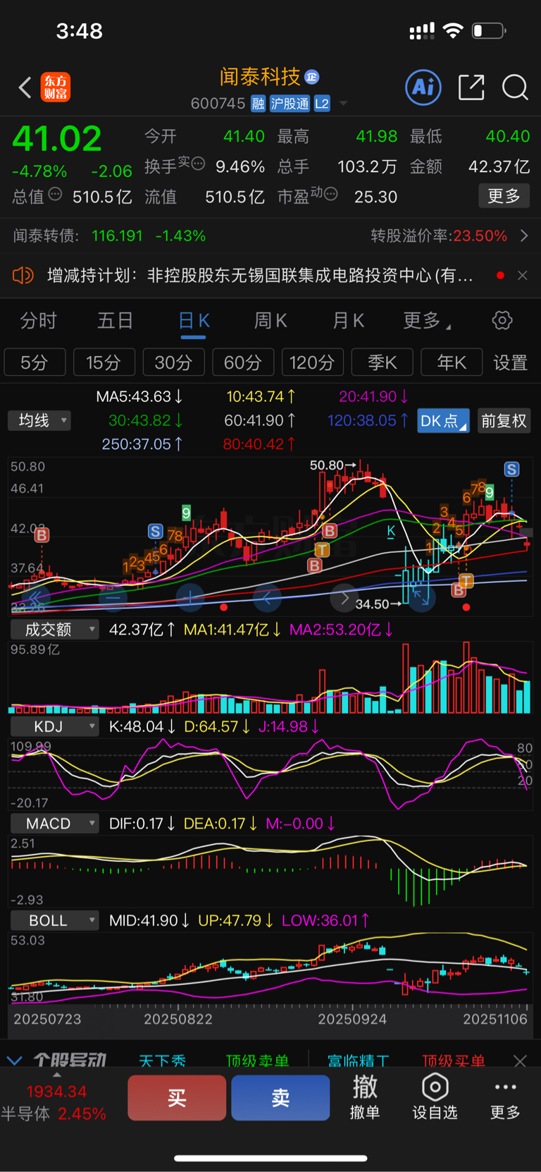The image size is (541, 1172).
Task: Tap the blue S marker at chart top right
Action: pos(511,469)
